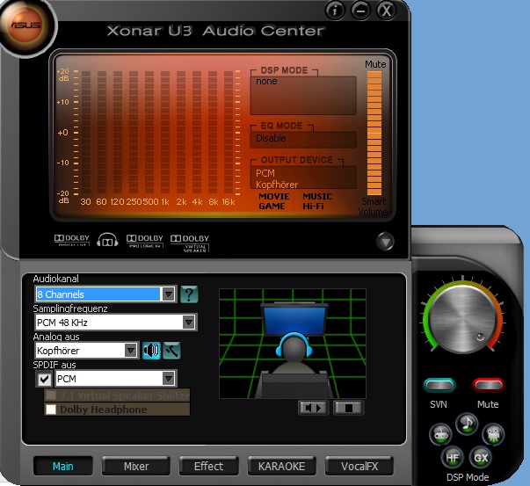Switch to the Main tab
The height and width of the screenshot is (486, 530).
pos(63,467)
